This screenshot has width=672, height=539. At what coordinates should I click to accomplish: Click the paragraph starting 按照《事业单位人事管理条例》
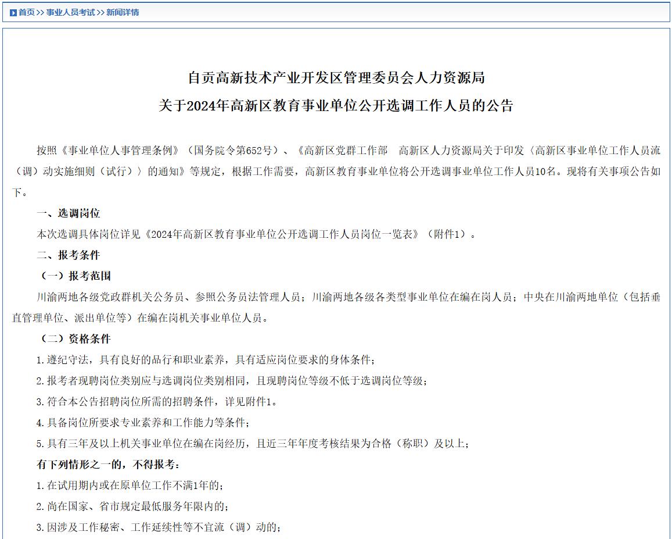336,172
